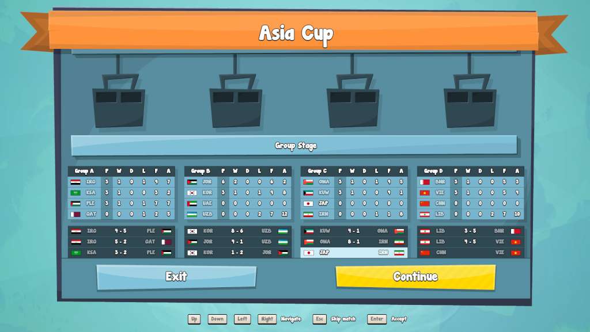
Task: Select the Group D header label
Action: [x=433, y=171]
